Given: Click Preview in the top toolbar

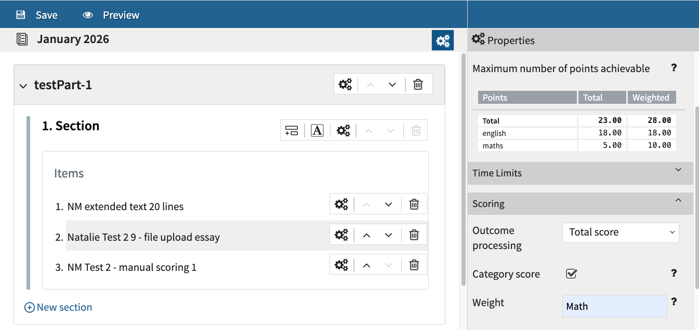Looking at the screenshot, I should [111, 15].
